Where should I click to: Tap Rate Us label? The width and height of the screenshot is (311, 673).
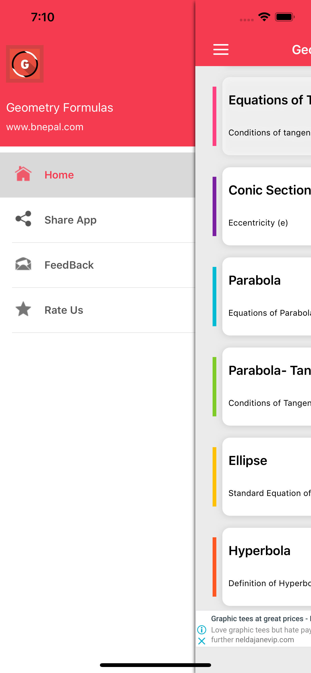pos(64,310)
